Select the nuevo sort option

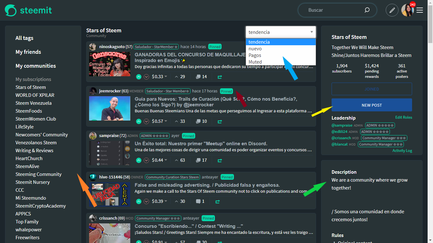[x=281, y=49]
